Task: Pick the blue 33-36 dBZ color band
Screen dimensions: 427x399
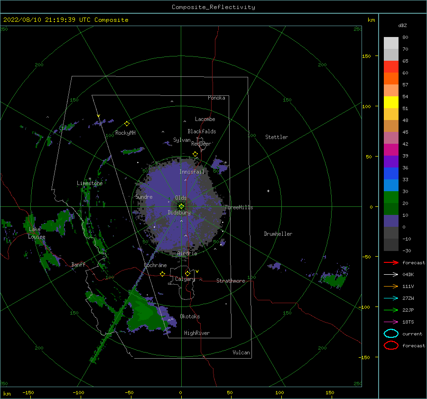Action: click(391, 173)
